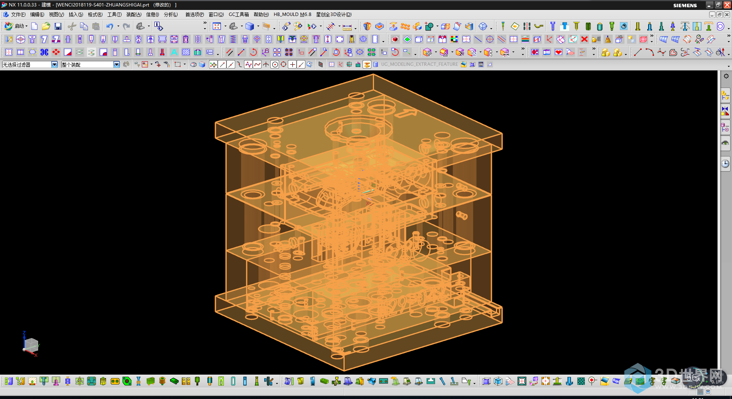Open the 装配(A) Assemblies menu

pyautogui.click(x=134, y=14)
